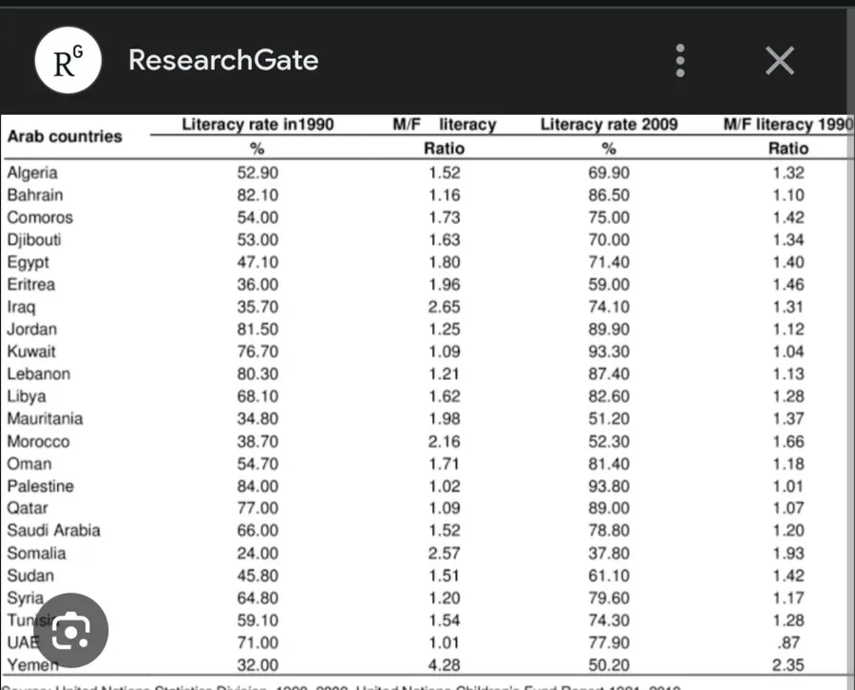Select the Bahrain row label
This screenshot has width=855, height=690.
point(35,195)
